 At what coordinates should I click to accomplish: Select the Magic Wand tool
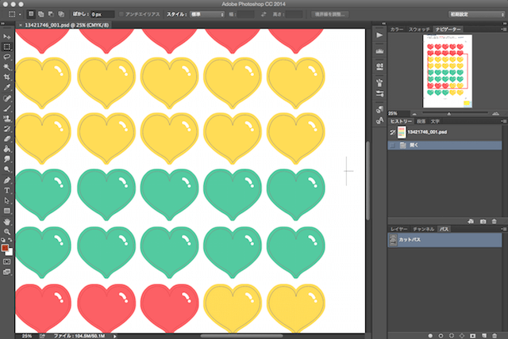pos(7,67)
